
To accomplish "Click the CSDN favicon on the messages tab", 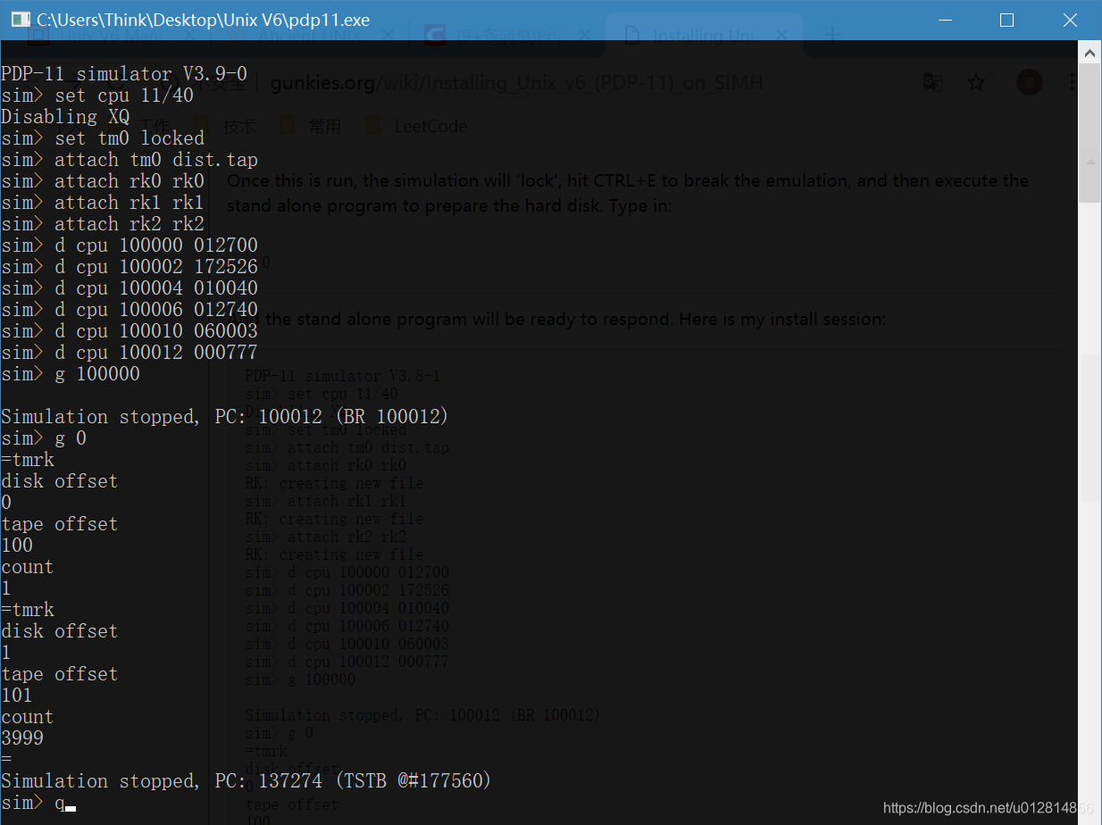I will (x=434, y=35).
